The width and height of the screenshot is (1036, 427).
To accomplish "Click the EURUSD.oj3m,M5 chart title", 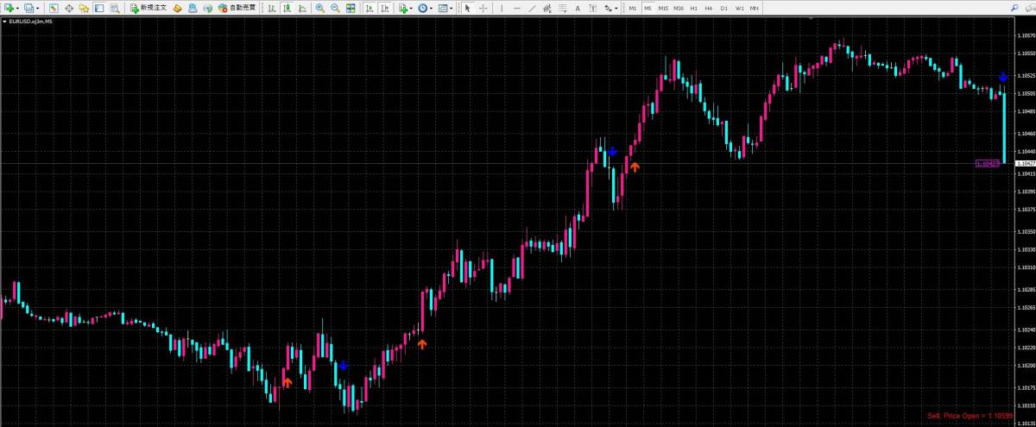I will (x=30, y=22).
